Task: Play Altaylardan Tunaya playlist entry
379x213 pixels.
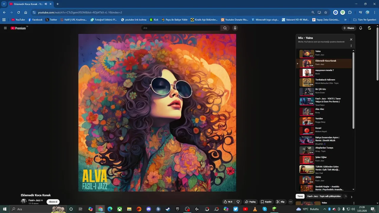Action: point(324,150)
